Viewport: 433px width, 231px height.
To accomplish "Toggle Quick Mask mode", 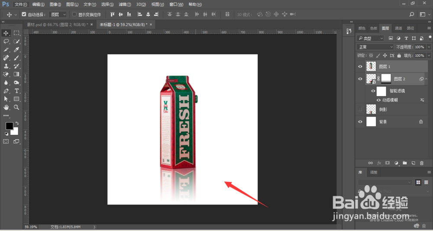I will tap(6, 141).
